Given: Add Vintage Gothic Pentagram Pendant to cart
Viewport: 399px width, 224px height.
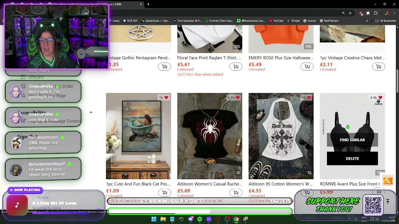Looking at the screenshot, I should [165, 67].
